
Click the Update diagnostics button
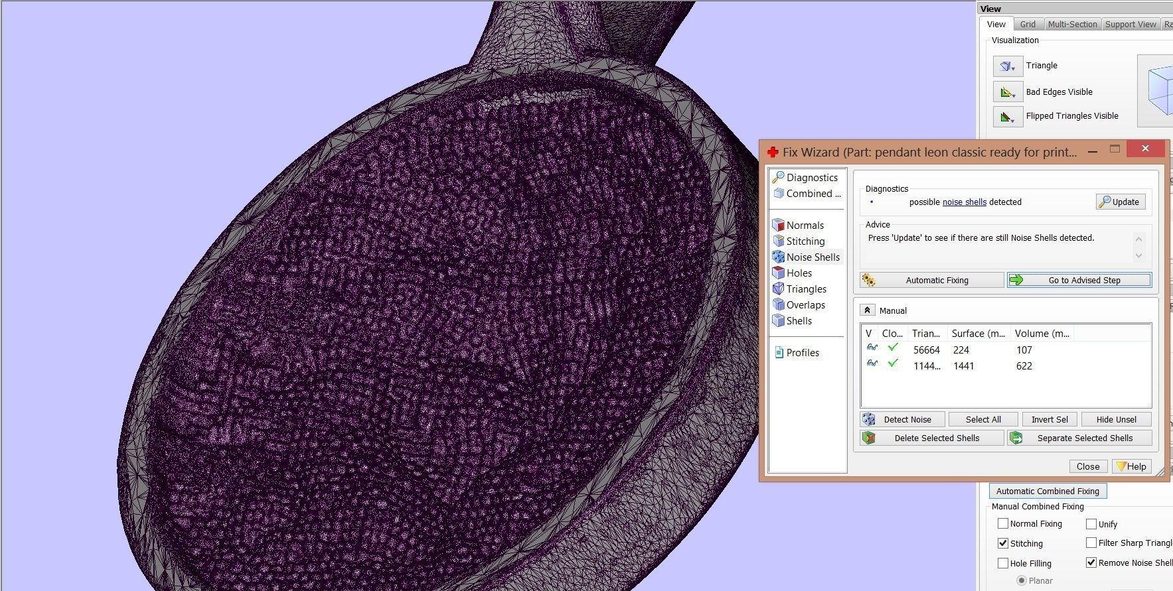pos(1121,202)
